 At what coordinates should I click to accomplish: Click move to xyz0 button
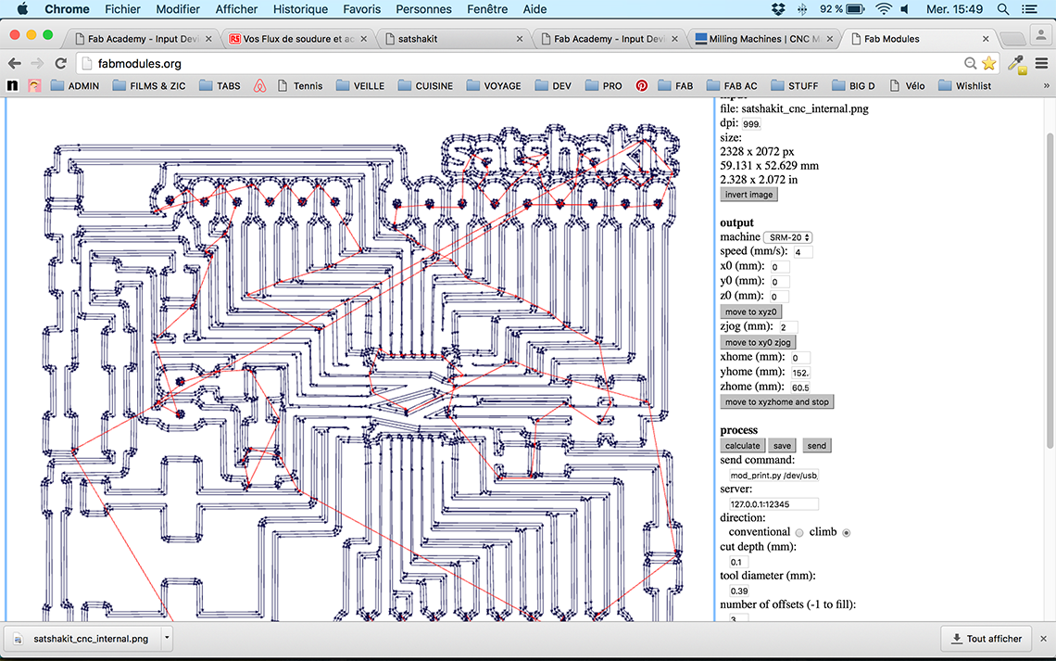point(751,312)
